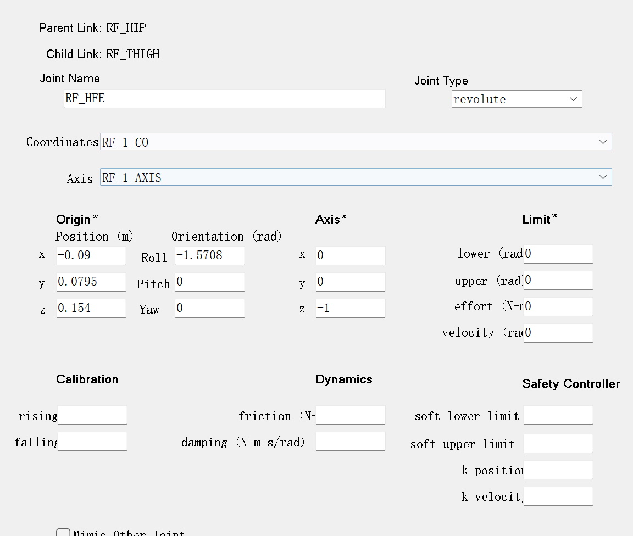Click the Origin position y field 0.0795
Screen dimensions: 633x536
pos(91,282)
